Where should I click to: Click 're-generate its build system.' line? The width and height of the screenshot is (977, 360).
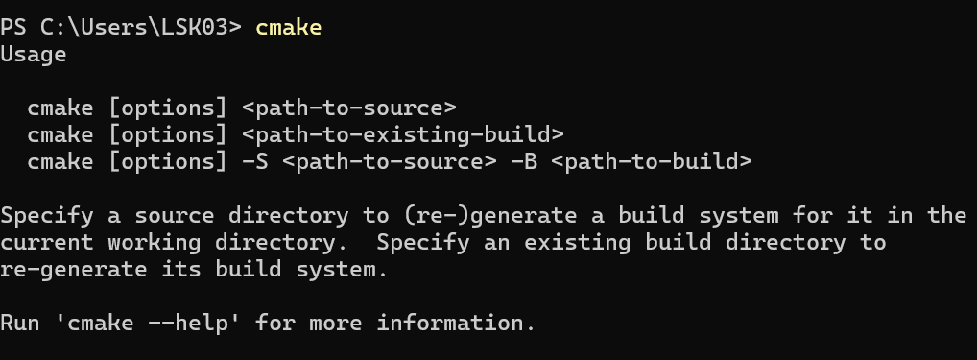pyautogui.click(x=194, y=270)
